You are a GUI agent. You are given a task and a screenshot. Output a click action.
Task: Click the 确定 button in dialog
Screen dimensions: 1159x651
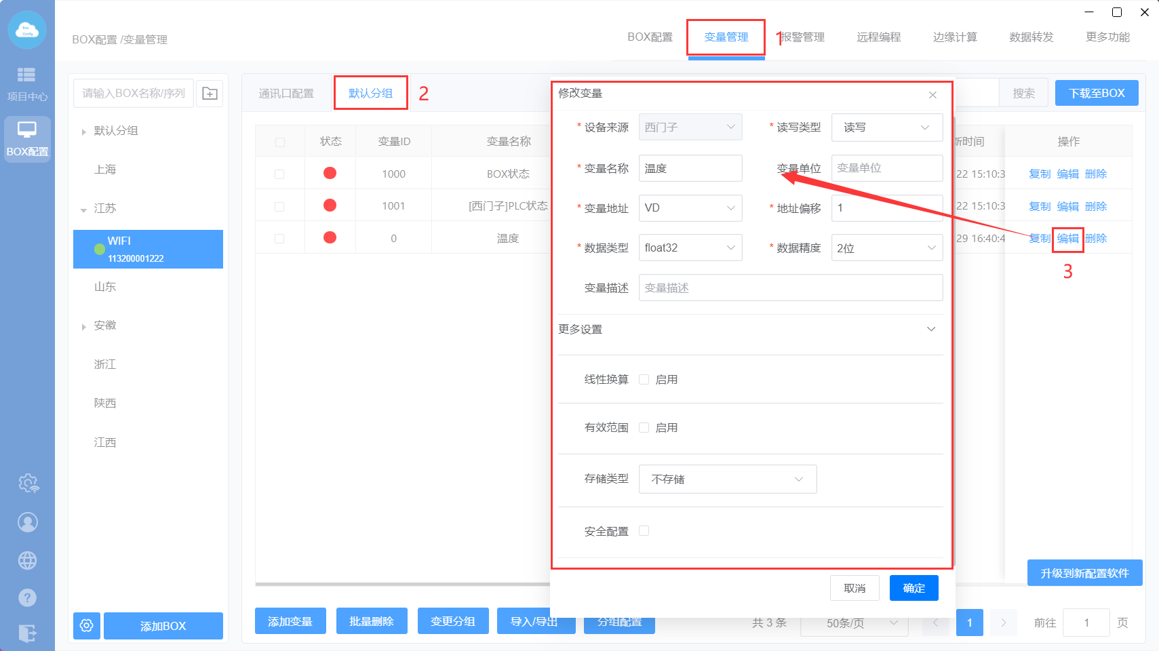coord(914,588)
